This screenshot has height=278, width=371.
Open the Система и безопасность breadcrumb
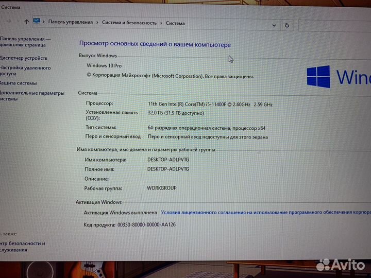point(129,23)
